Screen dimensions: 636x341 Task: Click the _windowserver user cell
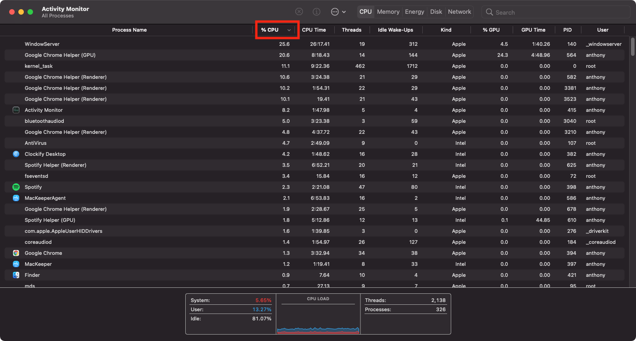604,44
